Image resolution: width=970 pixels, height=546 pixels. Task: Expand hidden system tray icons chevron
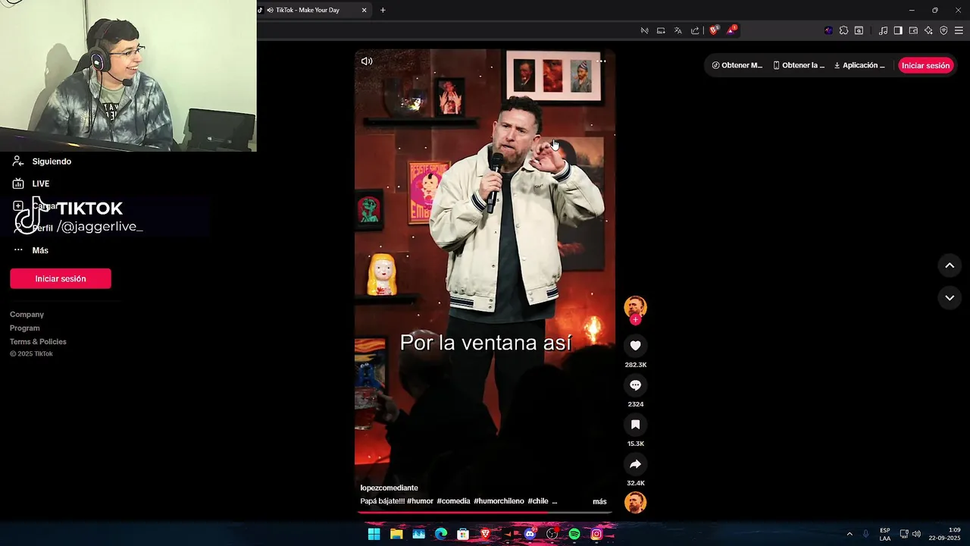click(x=849, y=534)
